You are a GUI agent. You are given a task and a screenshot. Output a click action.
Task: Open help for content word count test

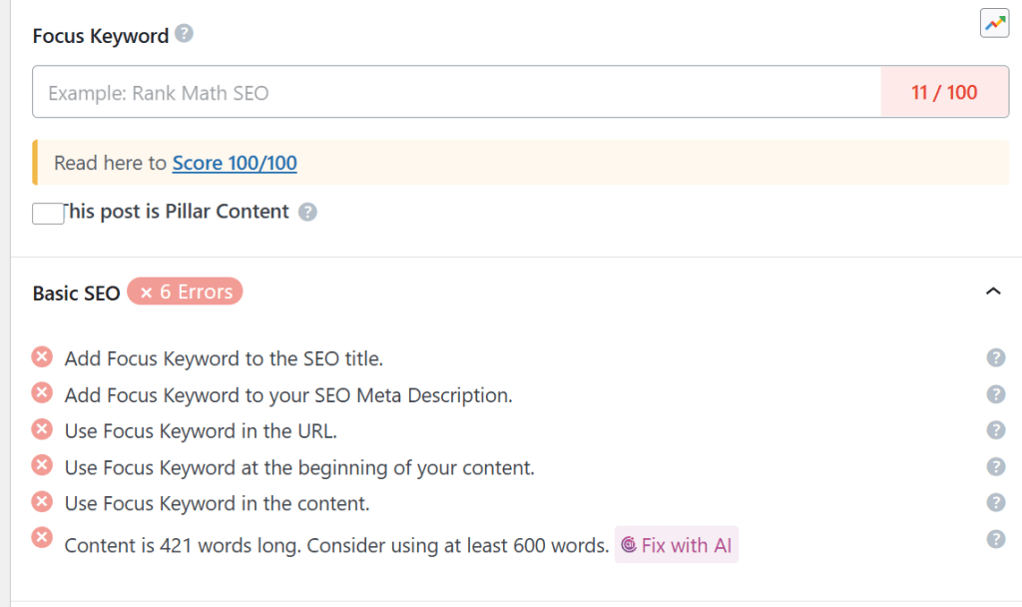[x=995, y=539]
